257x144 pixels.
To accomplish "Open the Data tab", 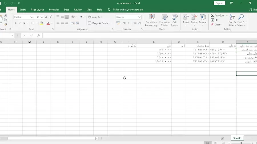I will click(x=66, y=10).
